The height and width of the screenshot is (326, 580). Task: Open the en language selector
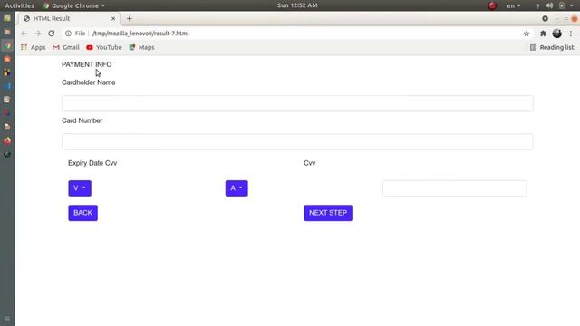click(514, 5)
